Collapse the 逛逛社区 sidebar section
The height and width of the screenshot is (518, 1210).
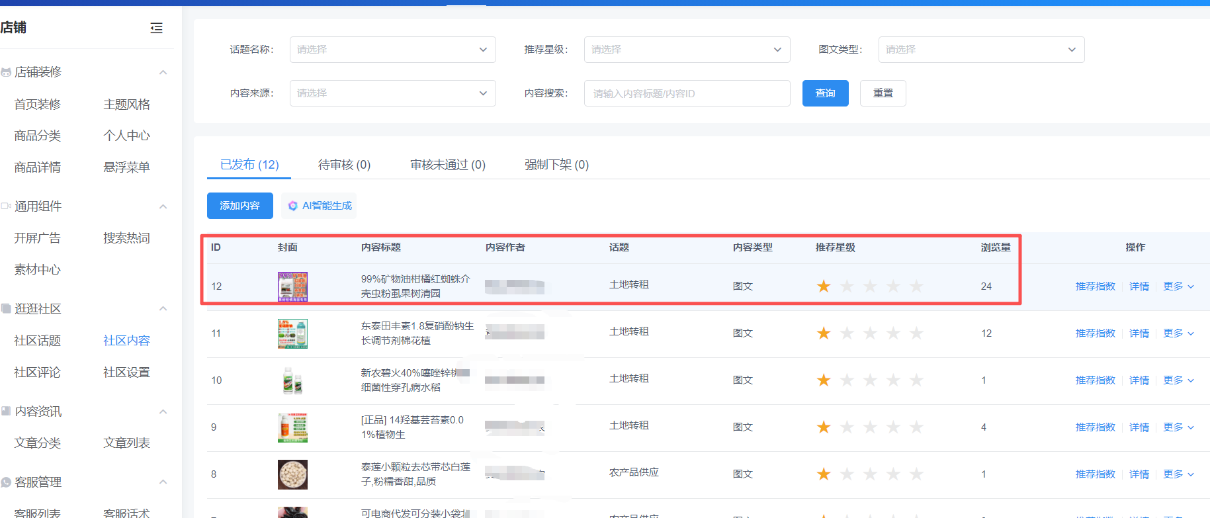[163, 309]
